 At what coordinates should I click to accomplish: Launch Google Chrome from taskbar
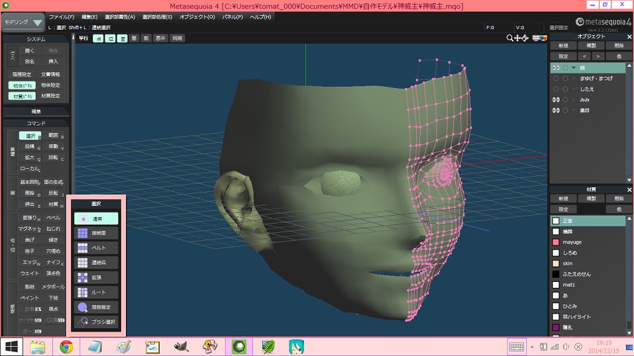tap(66, 347)
